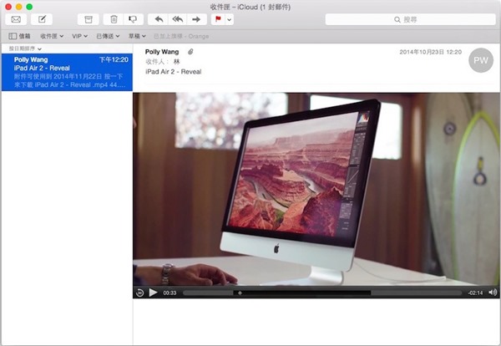
Task: Click the search field
Action: click(410, 19)
